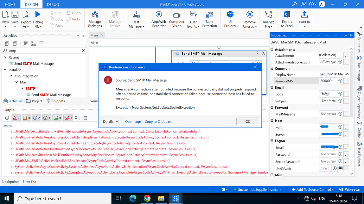This screenshot has height=204, width=364.
Task: Start the Table Extraction wizard
Action: 209,19
